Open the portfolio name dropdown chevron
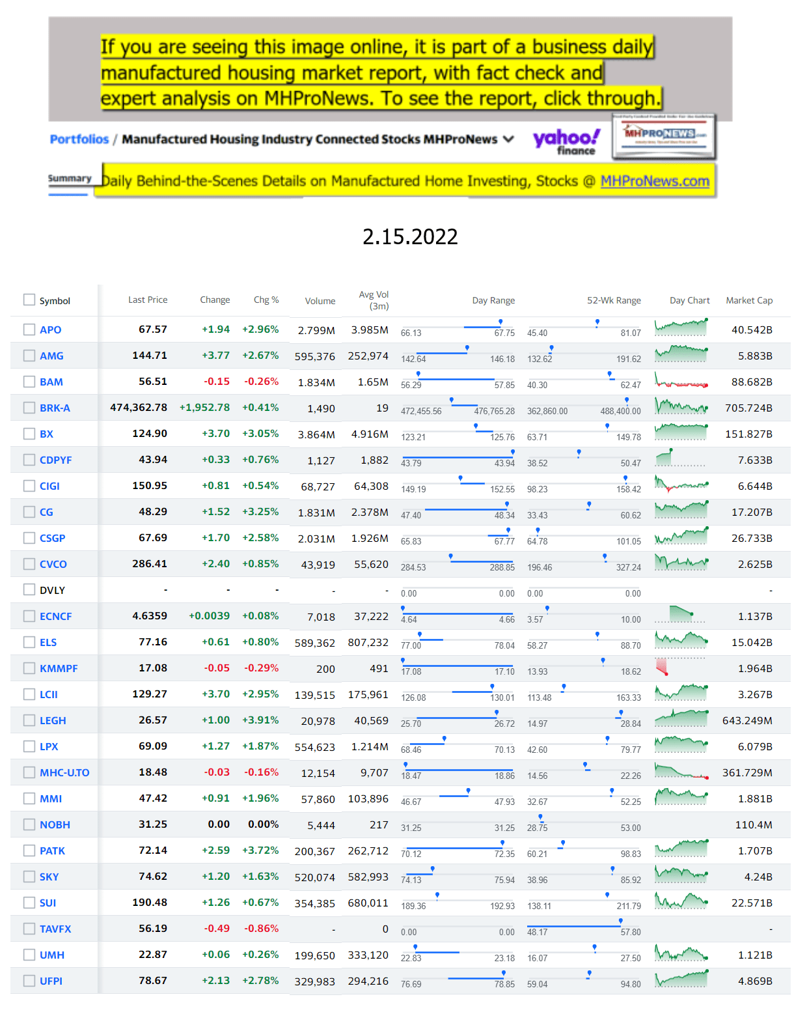Image resolution: width=794 pixels, height=1014 pixels. click(509, 139)
